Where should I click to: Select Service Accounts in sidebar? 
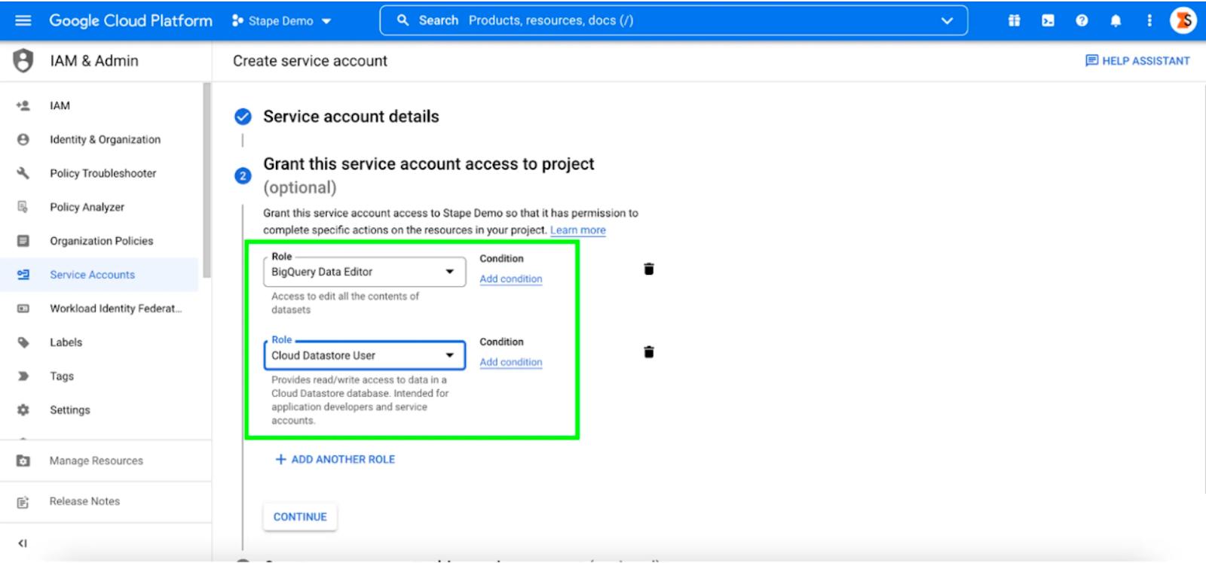click(x=99, y=275)
